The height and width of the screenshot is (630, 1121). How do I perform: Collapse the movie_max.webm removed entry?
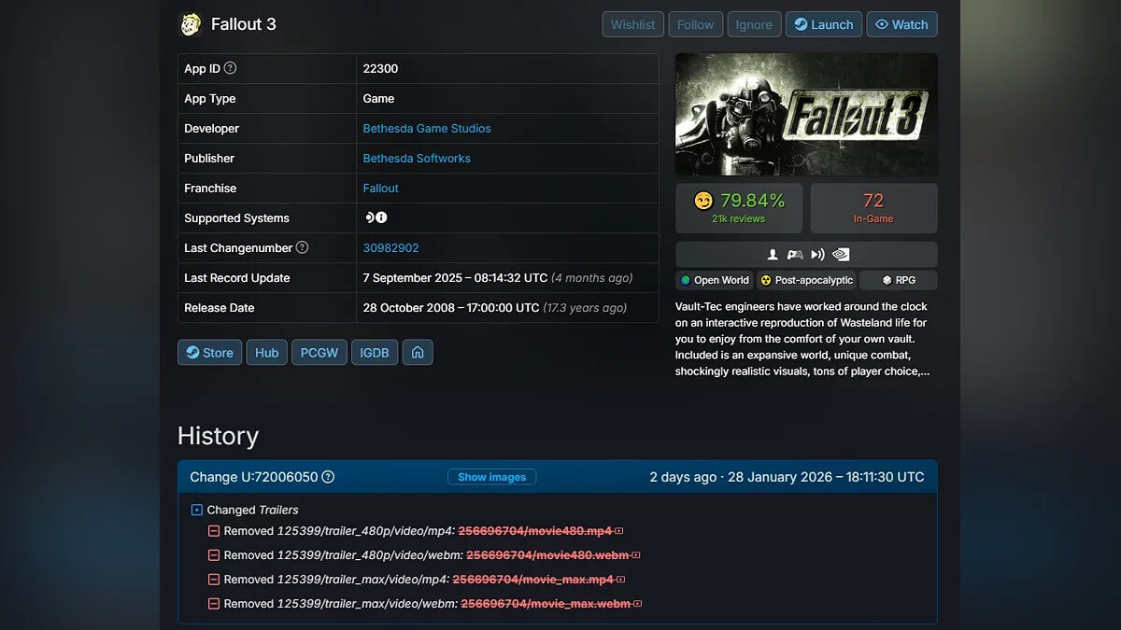pyautogui.click(x=212, y=603)
